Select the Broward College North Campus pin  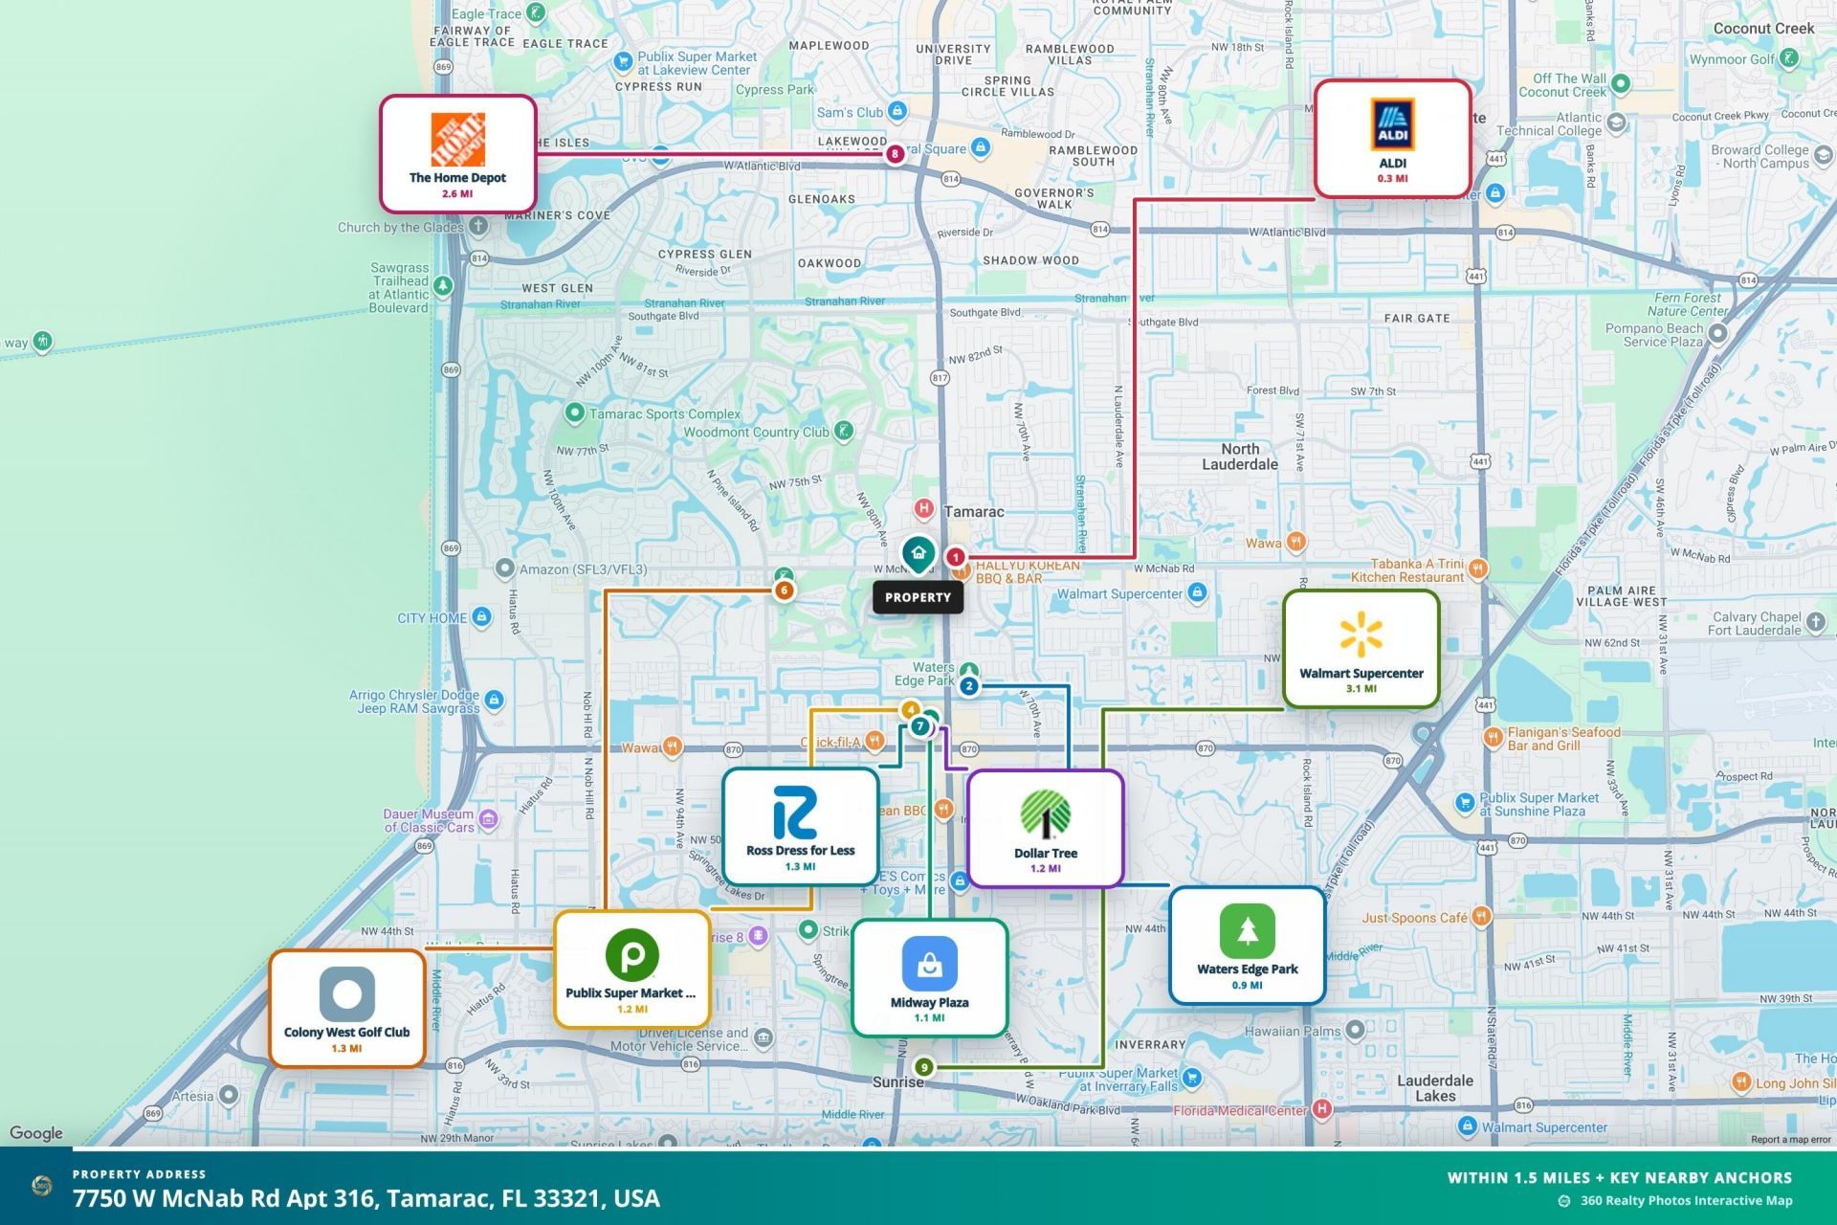coord(1823,155)
